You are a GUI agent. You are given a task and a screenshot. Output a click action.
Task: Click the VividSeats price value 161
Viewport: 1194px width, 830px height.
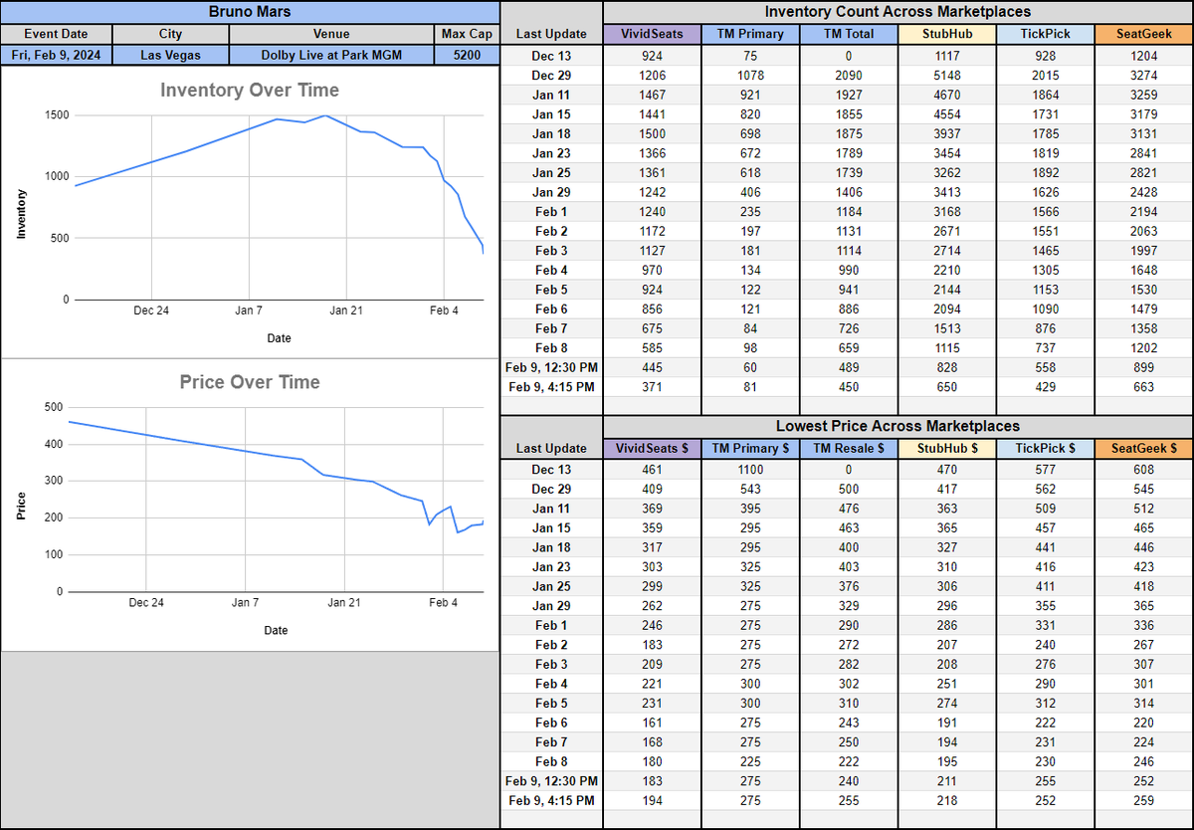pos(652,723)
